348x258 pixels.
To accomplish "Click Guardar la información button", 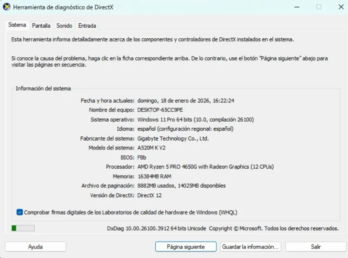I will point(251,247).
